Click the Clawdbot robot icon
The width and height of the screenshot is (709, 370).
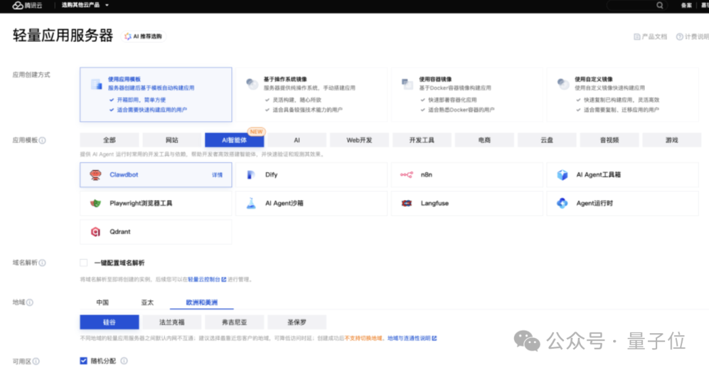pyautogui.click(x=95, y=175)
